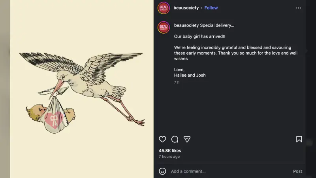Image resolution: width=316 pixels, height=178 pixels.
Task: Click the '7 hours ago' post date
Action: tap(169, 157)
